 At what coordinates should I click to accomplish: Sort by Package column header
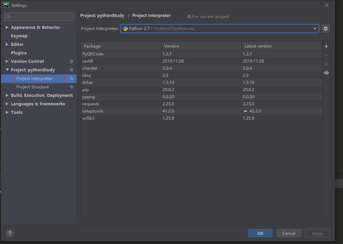121,46
